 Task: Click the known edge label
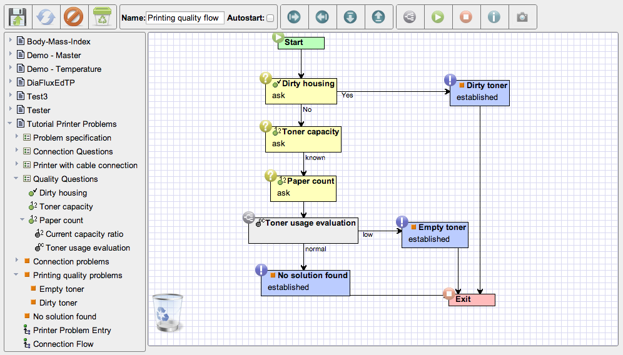coord(315,157)
